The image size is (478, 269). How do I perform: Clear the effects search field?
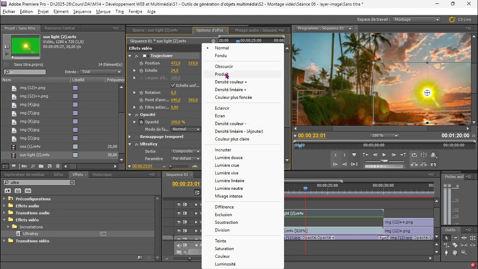point(72,183)
